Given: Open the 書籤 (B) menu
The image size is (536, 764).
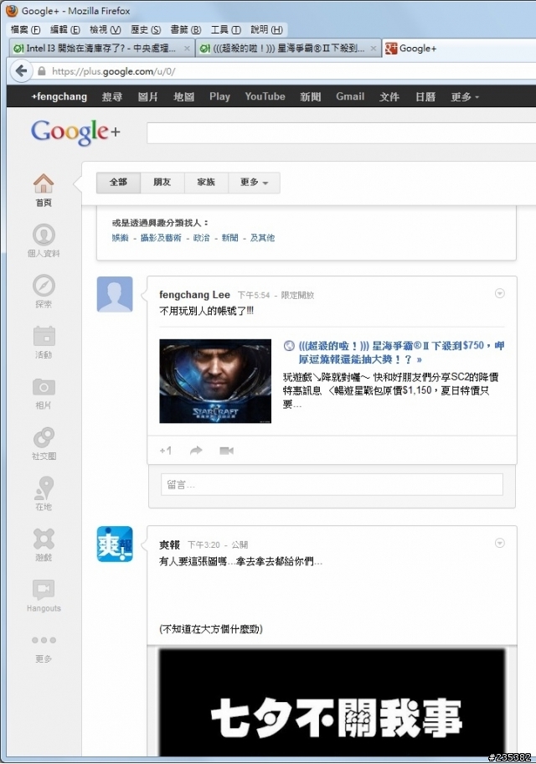Looking at the screenshot, I should click(x=186, y=29).
